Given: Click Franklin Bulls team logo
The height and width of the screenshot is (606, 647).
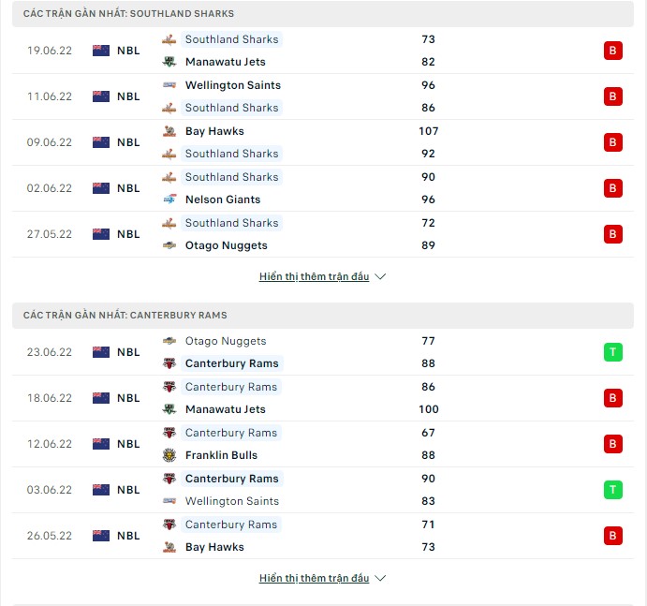Looking at the screenshot, I should pyautogui.click(x=169, y=455).
